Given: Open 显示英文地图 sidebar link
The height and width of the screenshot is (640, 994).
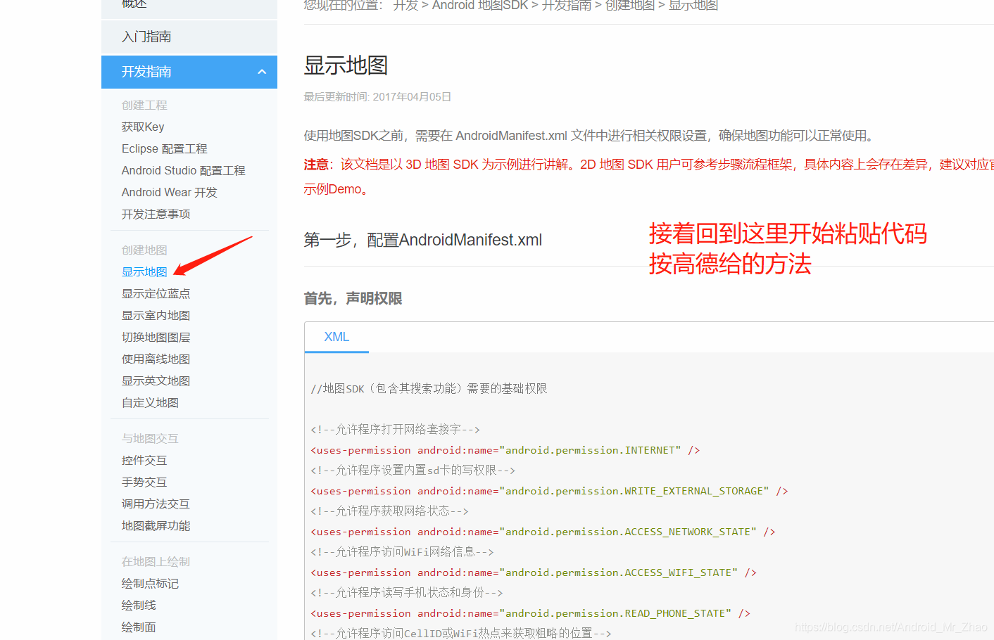Looking at the screenshot, I should 156,380.
